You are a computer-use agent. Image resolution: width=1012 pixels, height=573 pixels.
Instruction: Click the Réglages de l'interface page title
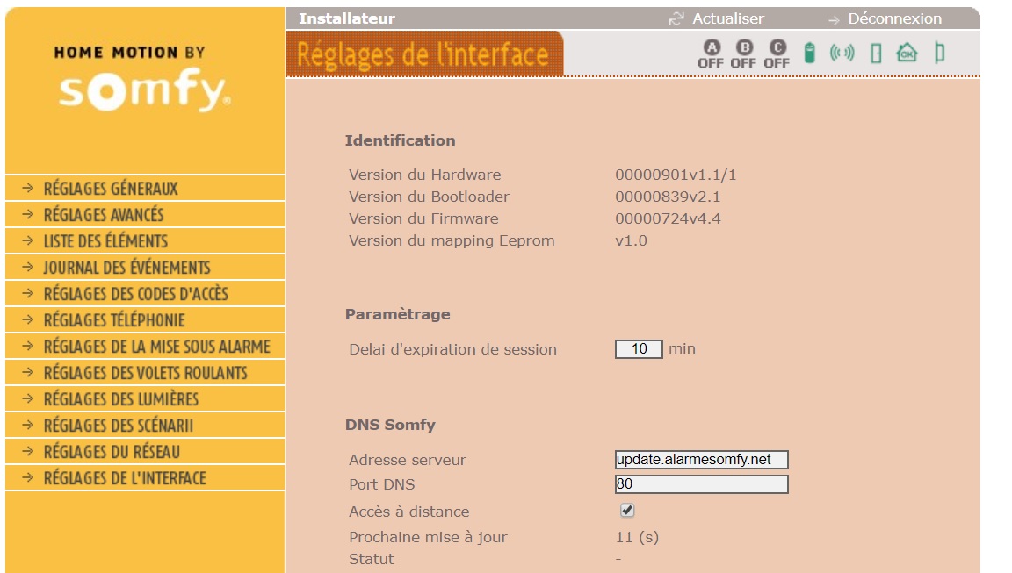tap(423, 54)
